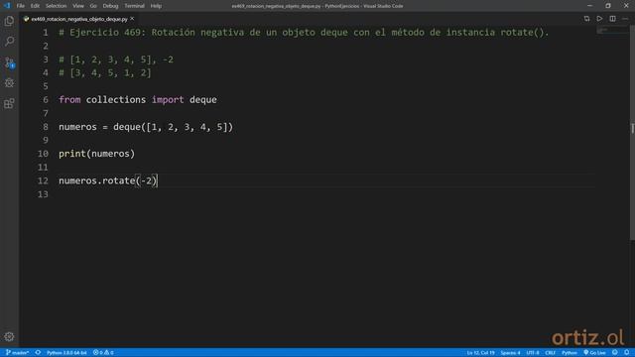Click the feedback smiley icon
Image resolution: width=635 pixels, height=357 pixels.
pos(615,353)
